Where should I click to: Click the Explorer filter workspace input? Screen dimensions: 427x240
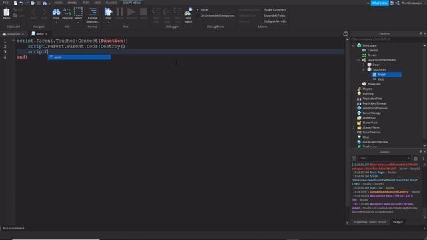point(384,39)
